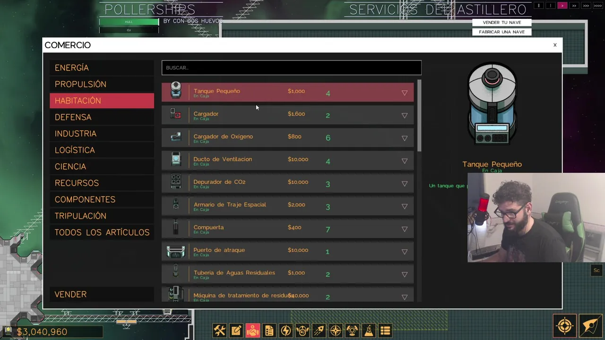
Task: Click the Fabricar Una Nave button
Action: pos(501,32)
